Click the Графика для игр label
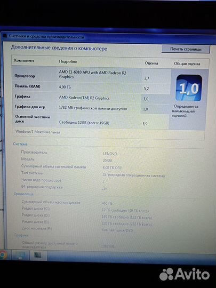Viewport: 216px width, 288px height. 30,107
